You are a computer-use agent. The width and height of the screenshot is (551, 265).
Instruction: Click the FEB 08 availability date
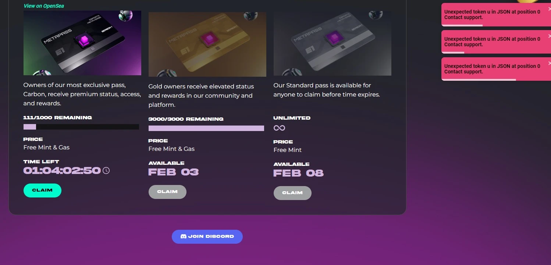click(299, 173)
